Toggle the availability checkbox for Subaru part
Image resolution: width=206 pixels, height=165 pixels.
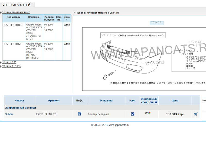(x=133, y=114)
